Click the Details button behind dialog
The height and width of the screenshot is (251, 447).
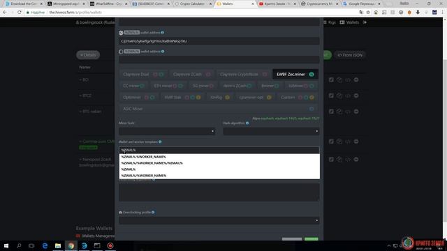click(88, 55)
